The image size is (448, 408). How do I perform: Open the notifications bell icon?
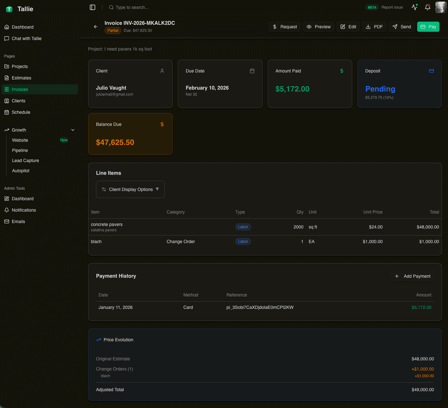tap(427, 7)
